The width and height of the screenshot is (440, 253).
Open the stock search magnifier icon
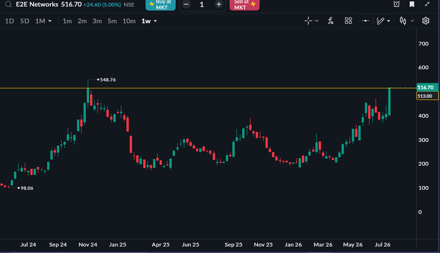(x=8, y=4)
